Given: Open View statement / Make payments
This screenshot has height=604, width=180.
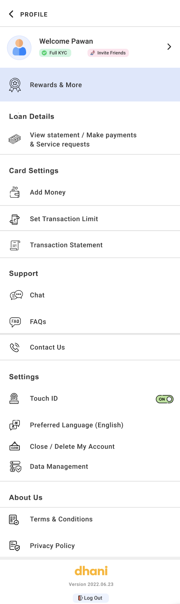Looking at the screenshot, I should click(90, 139).
